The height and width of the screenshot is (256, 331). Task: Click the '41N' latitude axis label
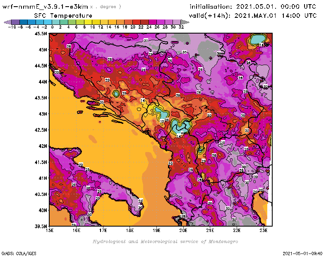click(43, 178)
